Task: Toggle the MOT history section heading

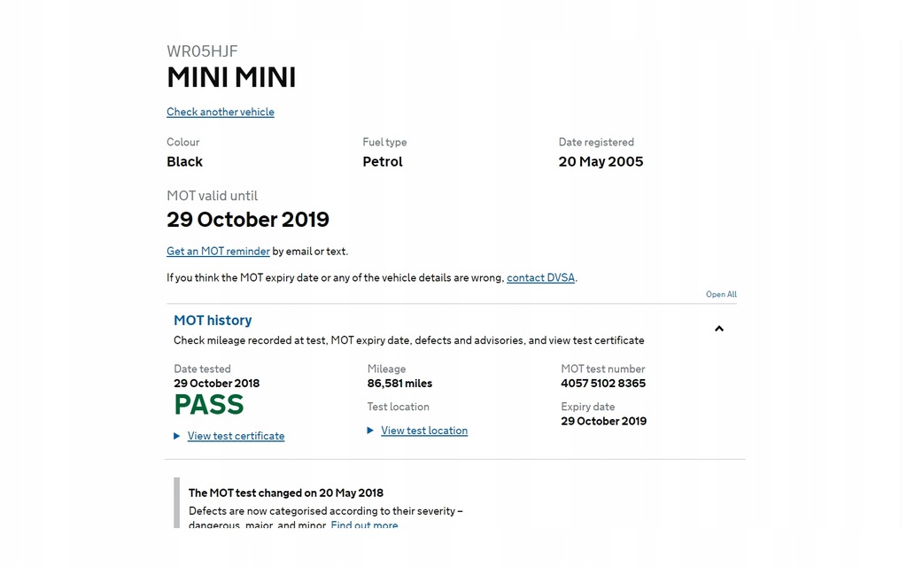Action: (213, 320)
